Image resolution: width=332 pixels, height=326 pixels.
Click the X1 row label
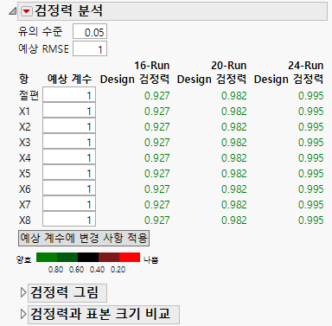tap(24, 112)
